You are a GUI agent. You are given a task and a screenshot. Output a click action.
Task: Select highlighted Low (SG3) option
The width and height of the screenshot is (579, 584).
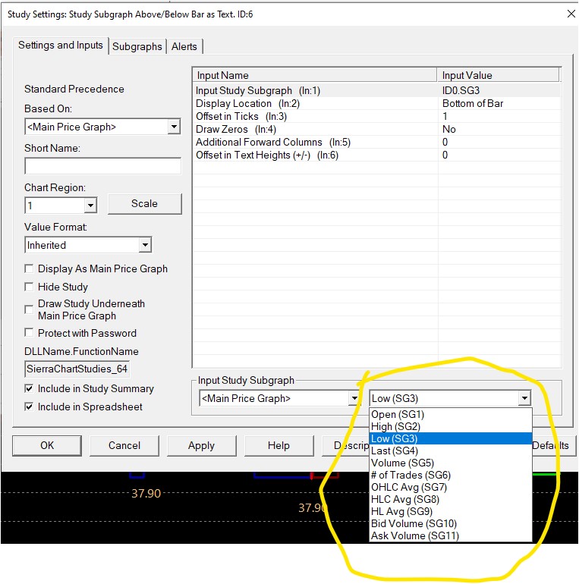(x=451, y=438)
